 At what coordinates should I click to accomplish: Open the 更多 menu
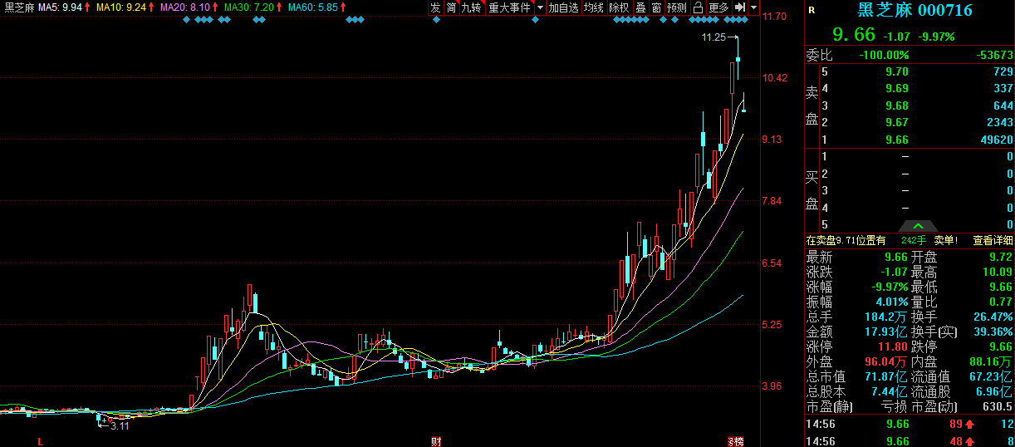pos(718,7)
